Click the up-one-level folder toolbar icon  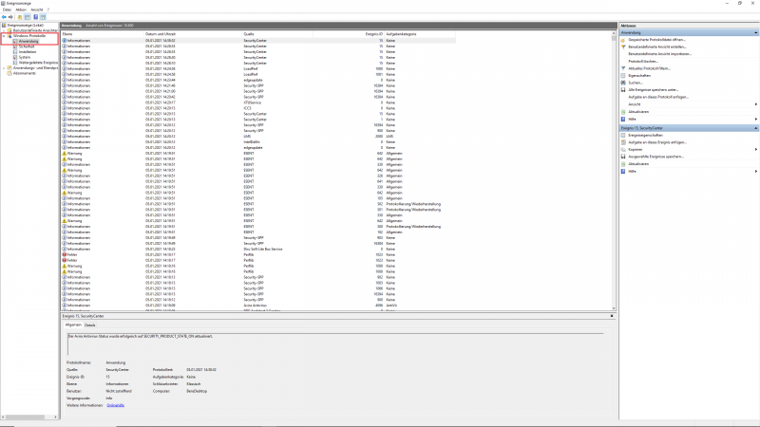pyautogui.click(x=20, y=17)
